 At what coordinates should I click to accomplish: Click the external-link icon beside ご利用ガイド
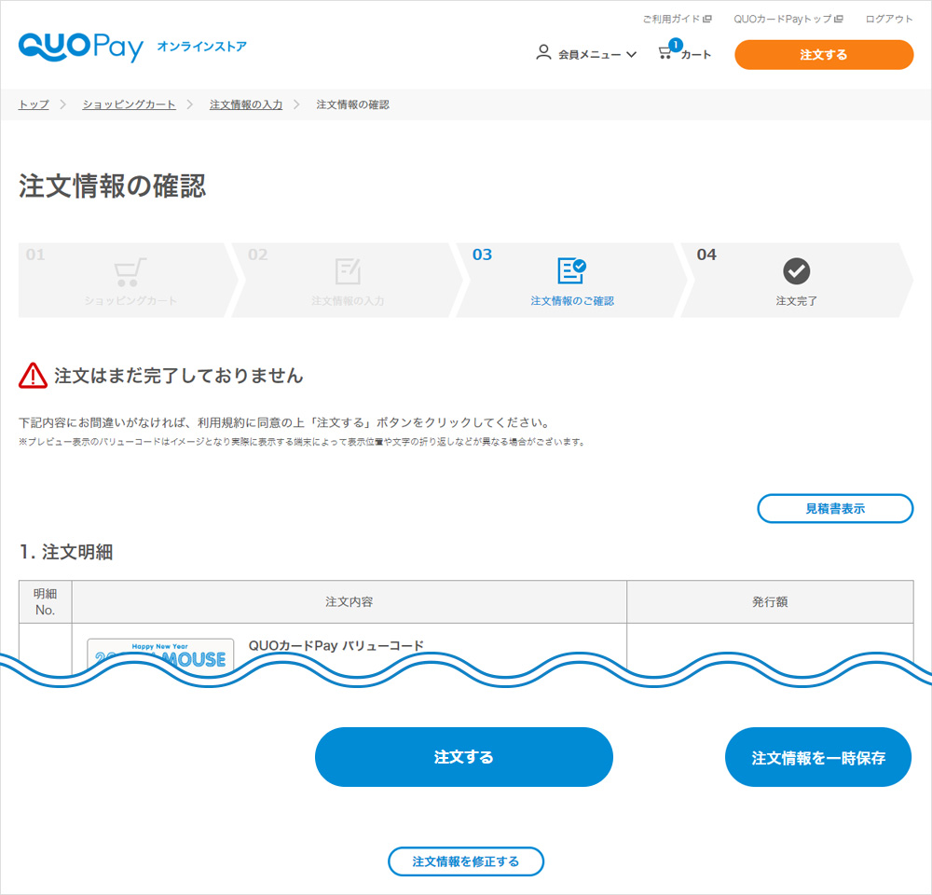pyautogui.click(x=706, y=19)
